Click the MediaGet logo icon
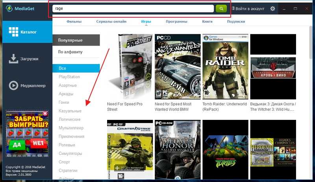 coord(9,8)
